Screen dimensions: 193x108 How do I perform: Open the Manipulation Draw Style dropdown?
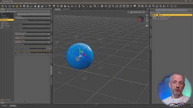point(33,34)
